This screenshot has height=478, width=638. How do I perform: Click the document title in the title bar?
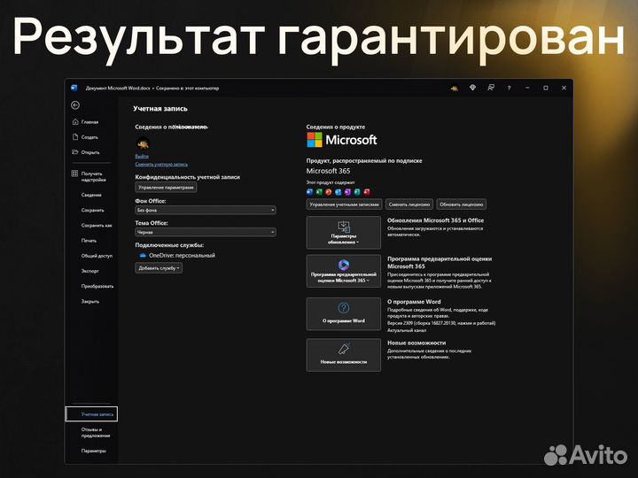click(x=152, y=89)
